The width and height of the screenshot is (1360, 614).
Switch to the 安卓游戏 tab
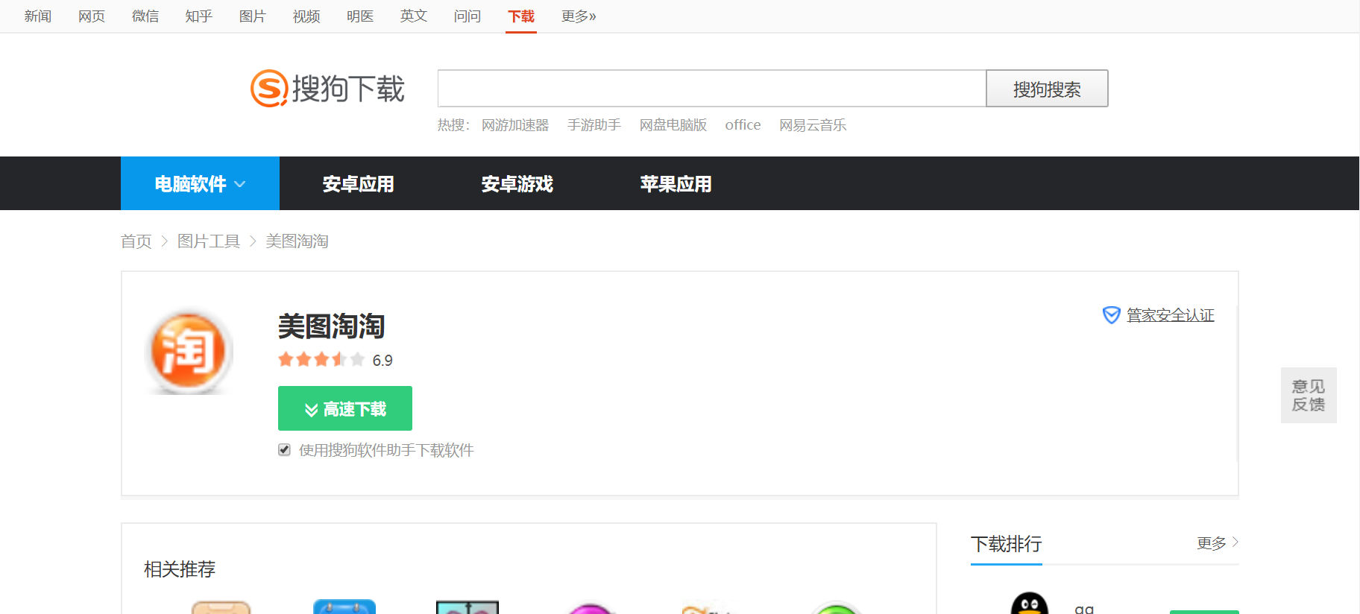[x=517, y=184]
